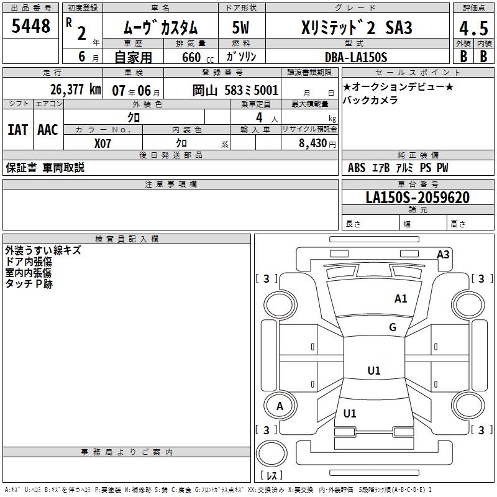This screenshot has height=497, width=497.
Task: Click the 4.5 evaluation score
Action: [473, 28]
